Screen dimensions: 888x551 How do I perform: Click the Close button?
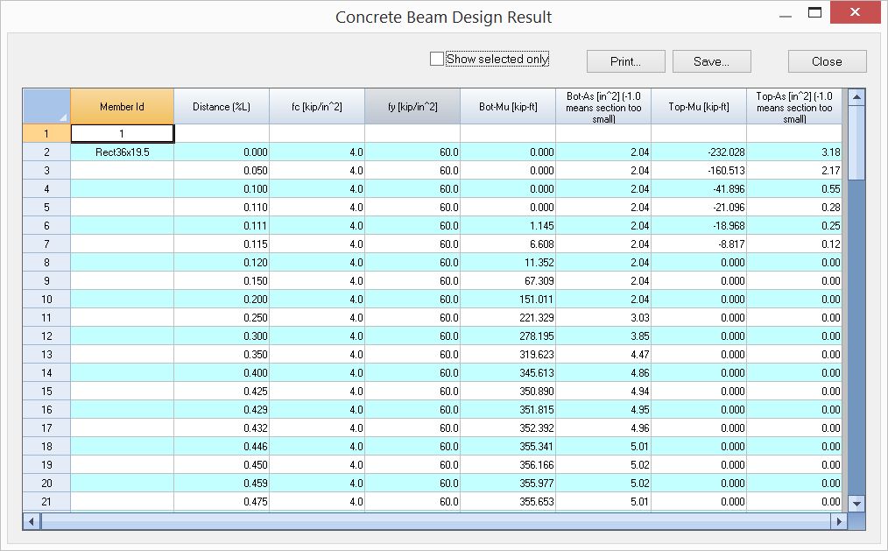coord(825,61)
